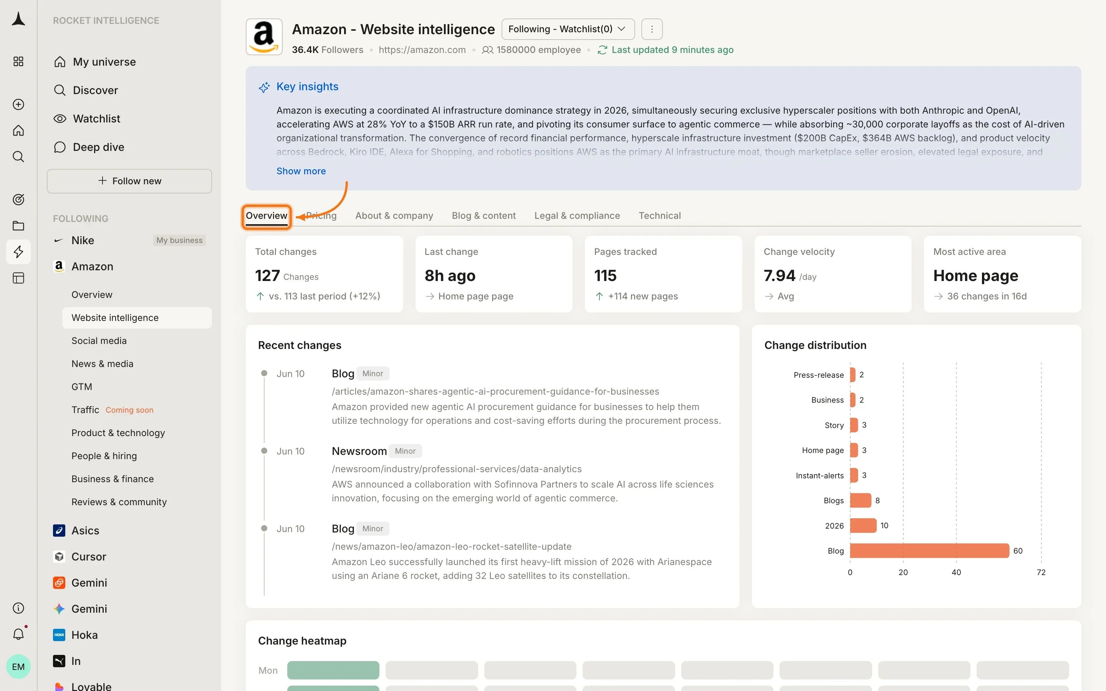
Task: Click the My business tag next to Nike
Action: (179, 240)
